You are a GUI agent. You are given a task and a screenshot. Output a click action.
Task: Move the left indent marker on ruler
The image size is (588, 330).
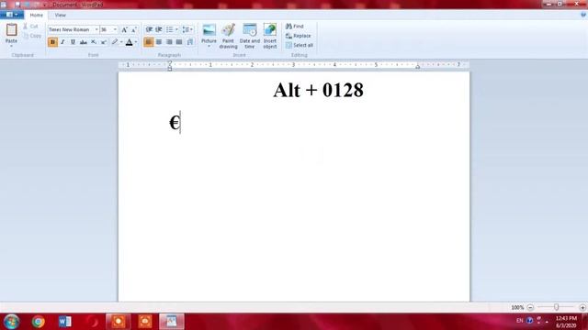(170, 69)
